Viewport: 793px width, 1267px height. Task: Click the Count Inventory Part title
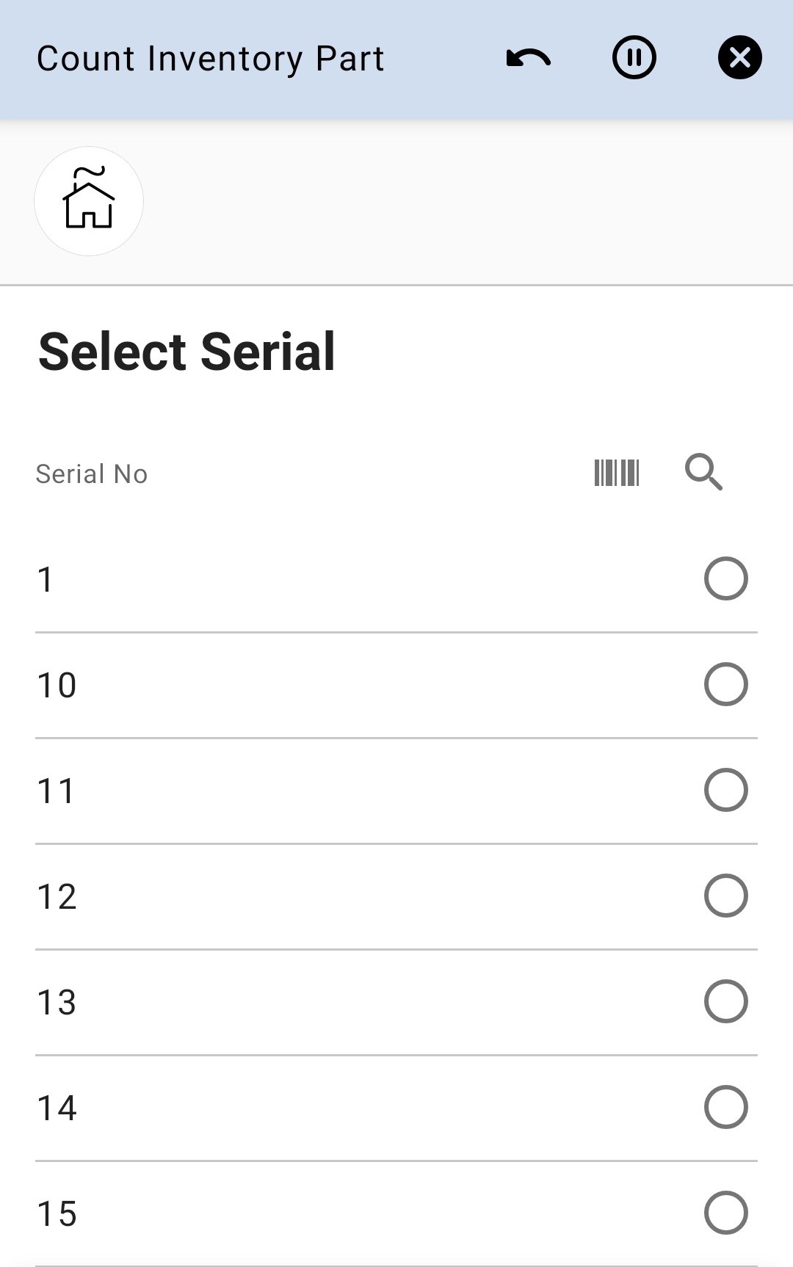click(x=211, y=59)
